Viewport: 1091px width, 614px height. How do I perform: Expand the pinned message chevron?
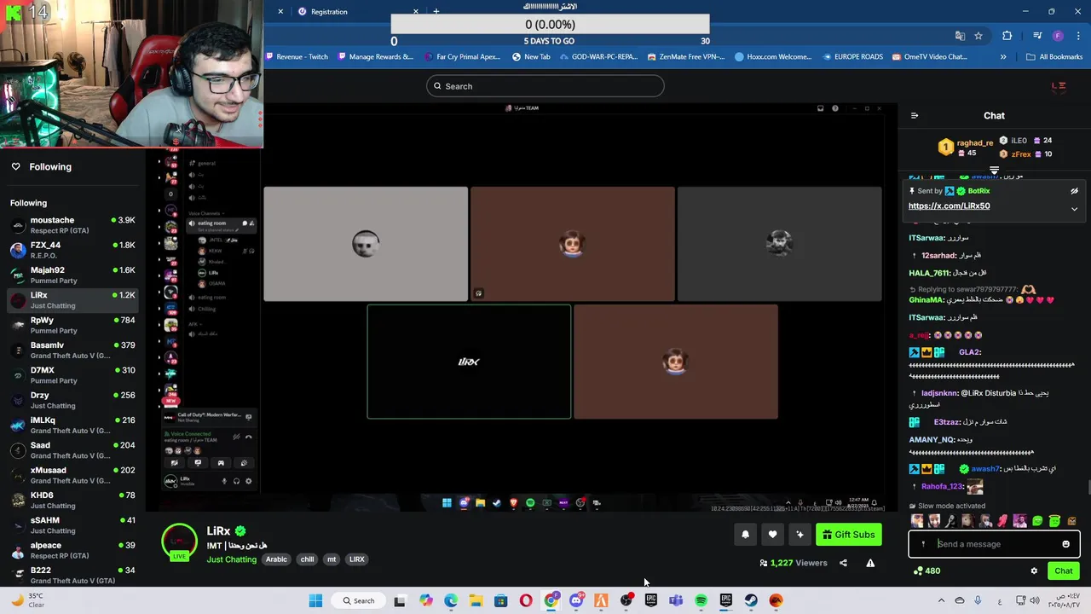pyautogui.click(x=1074, y=209)
